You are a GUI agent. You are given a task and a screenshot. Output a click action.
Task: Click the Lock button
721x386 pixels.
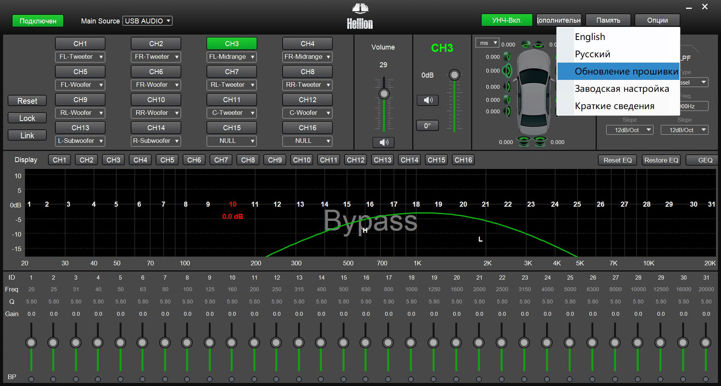point(27,118)
